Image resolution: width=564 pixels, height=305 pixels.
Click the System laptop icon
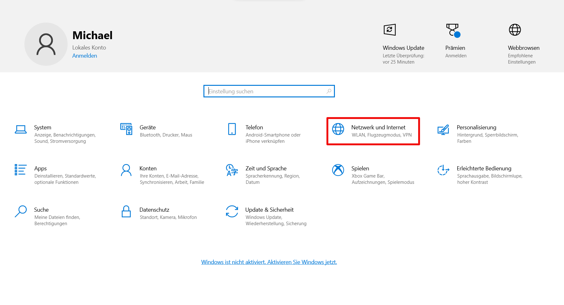[21, 129]
